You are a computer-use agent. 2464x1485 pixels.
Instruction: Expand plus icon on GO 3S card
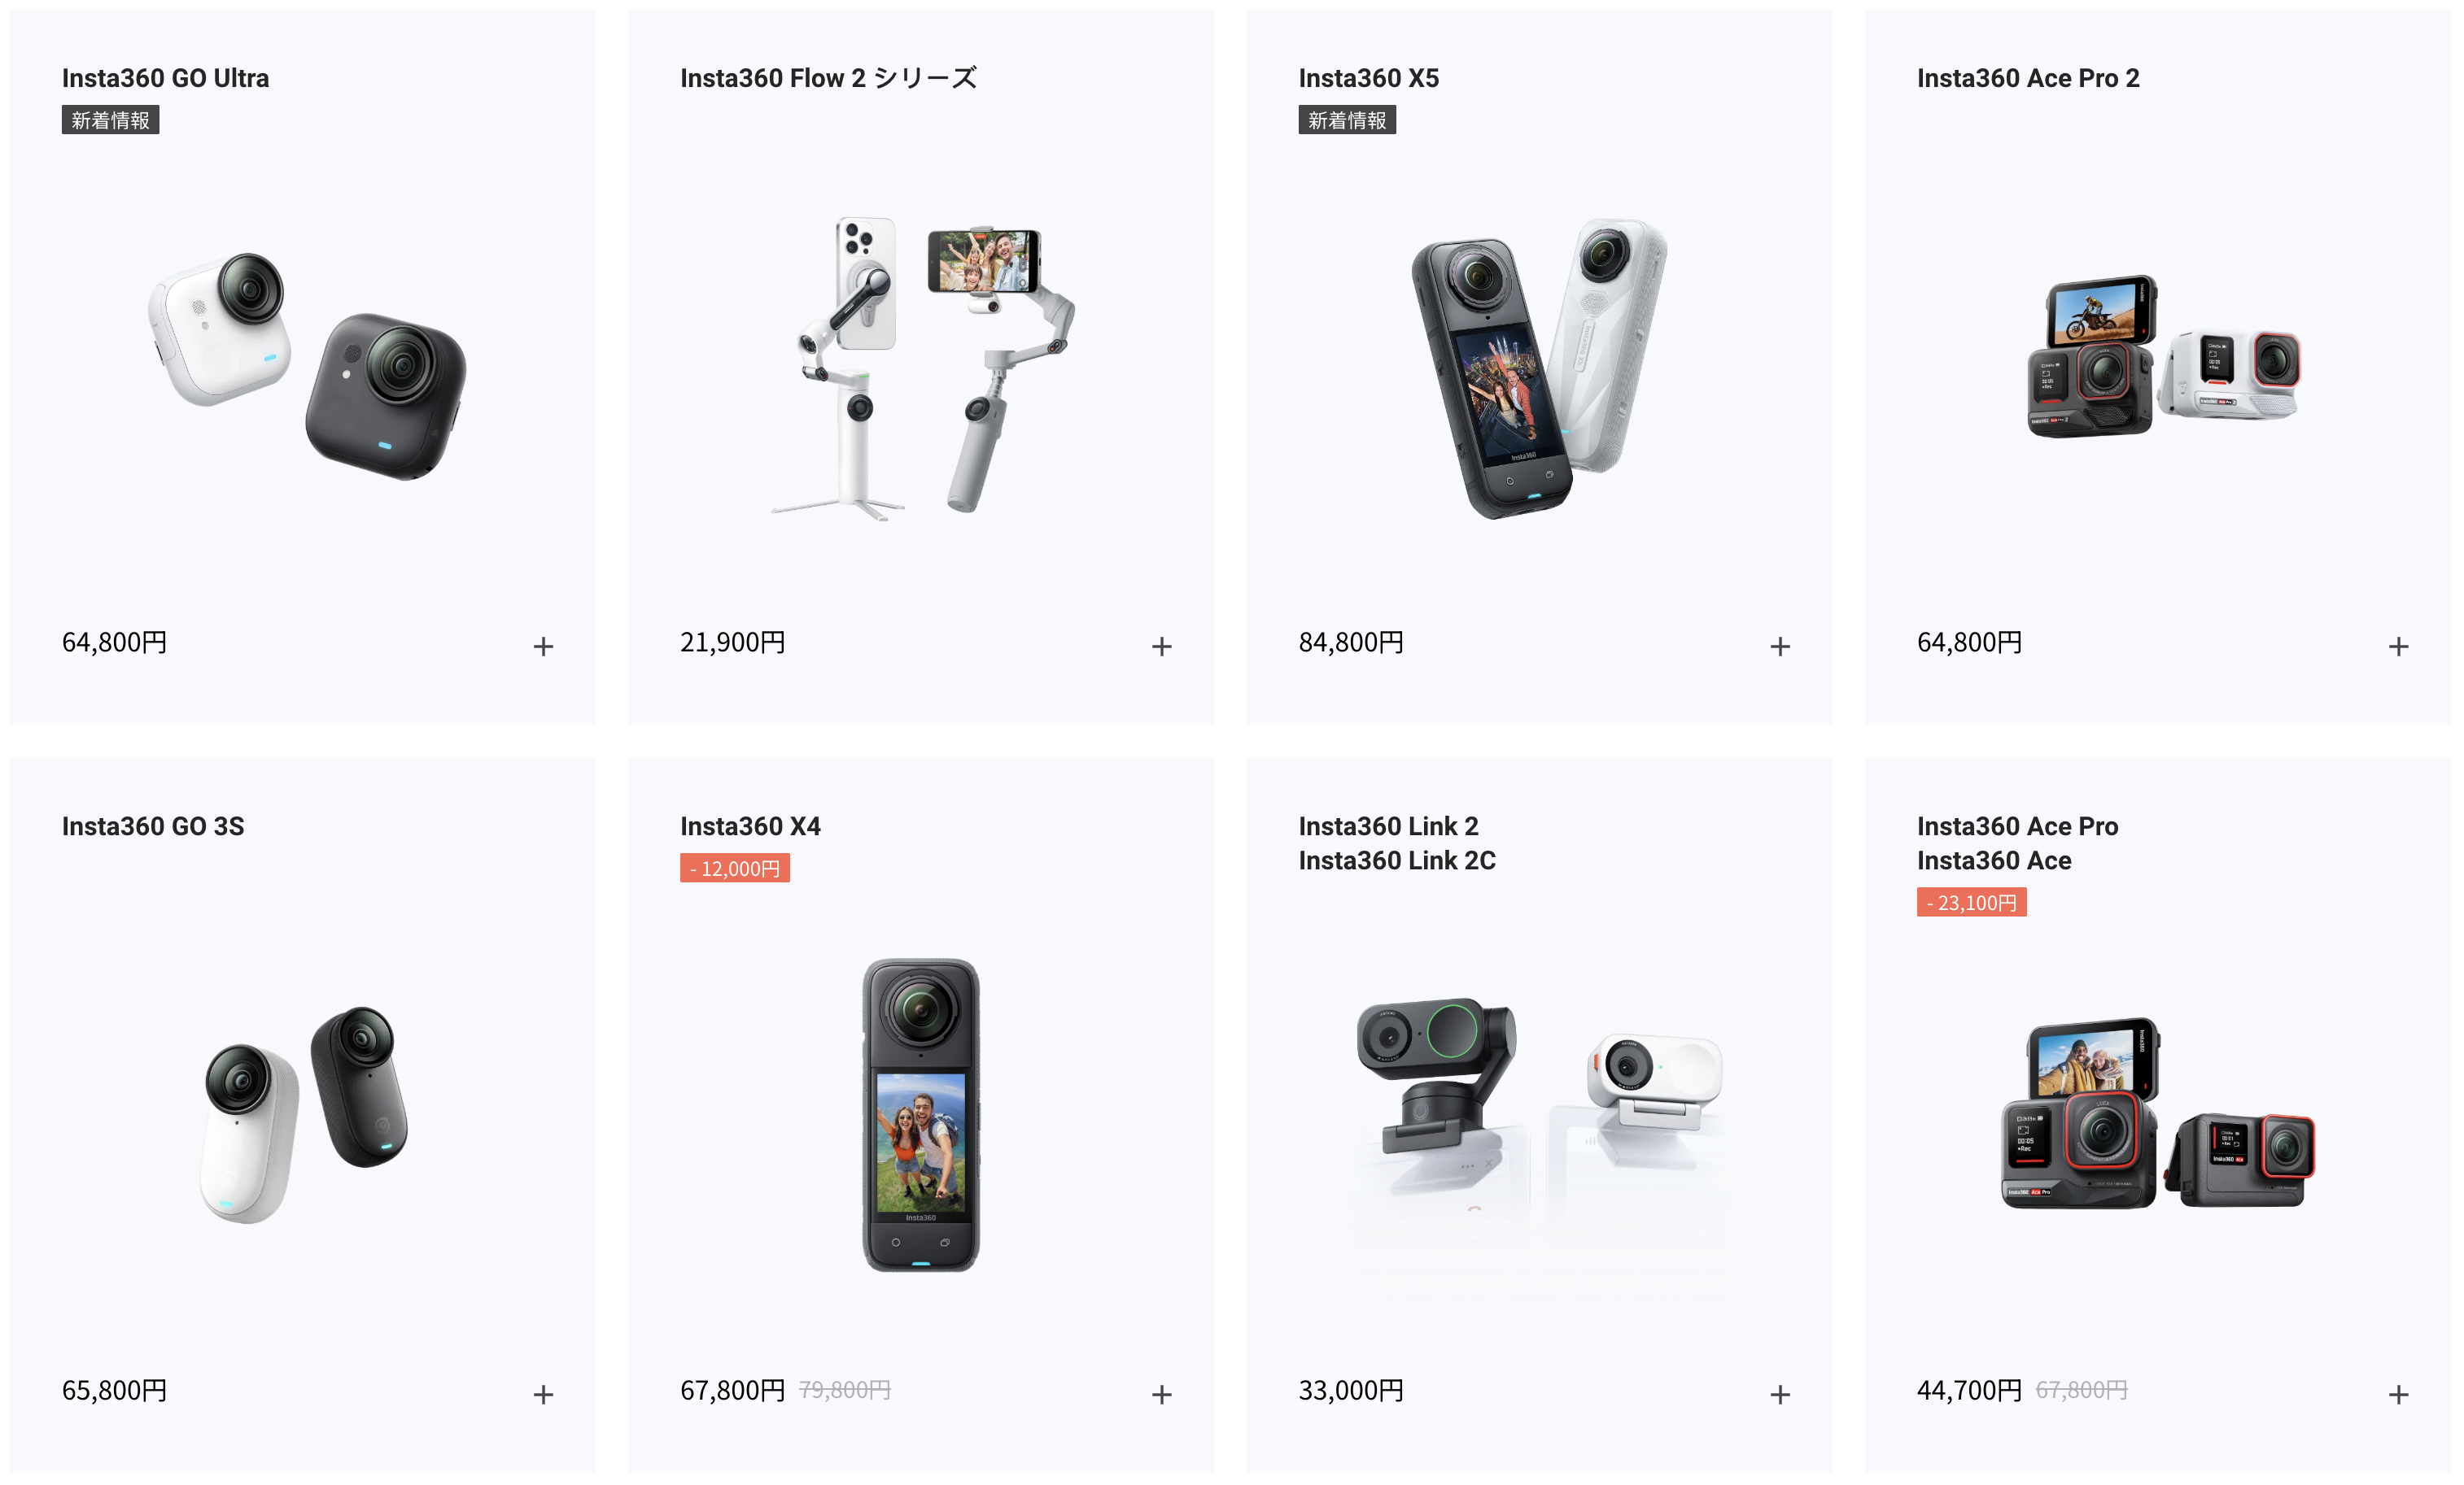pyautogui.click(x=543, y=1394)
